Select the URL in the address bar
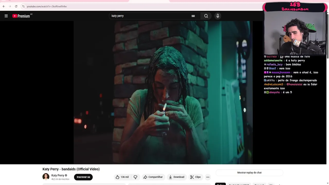Viewport: 329px width, 185px height. click(47, 6)
